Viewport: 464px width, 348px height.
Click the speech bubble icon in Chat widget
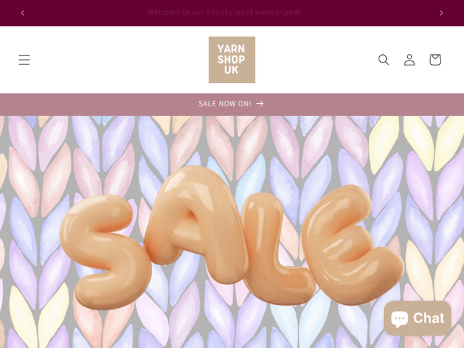point(400,318)
